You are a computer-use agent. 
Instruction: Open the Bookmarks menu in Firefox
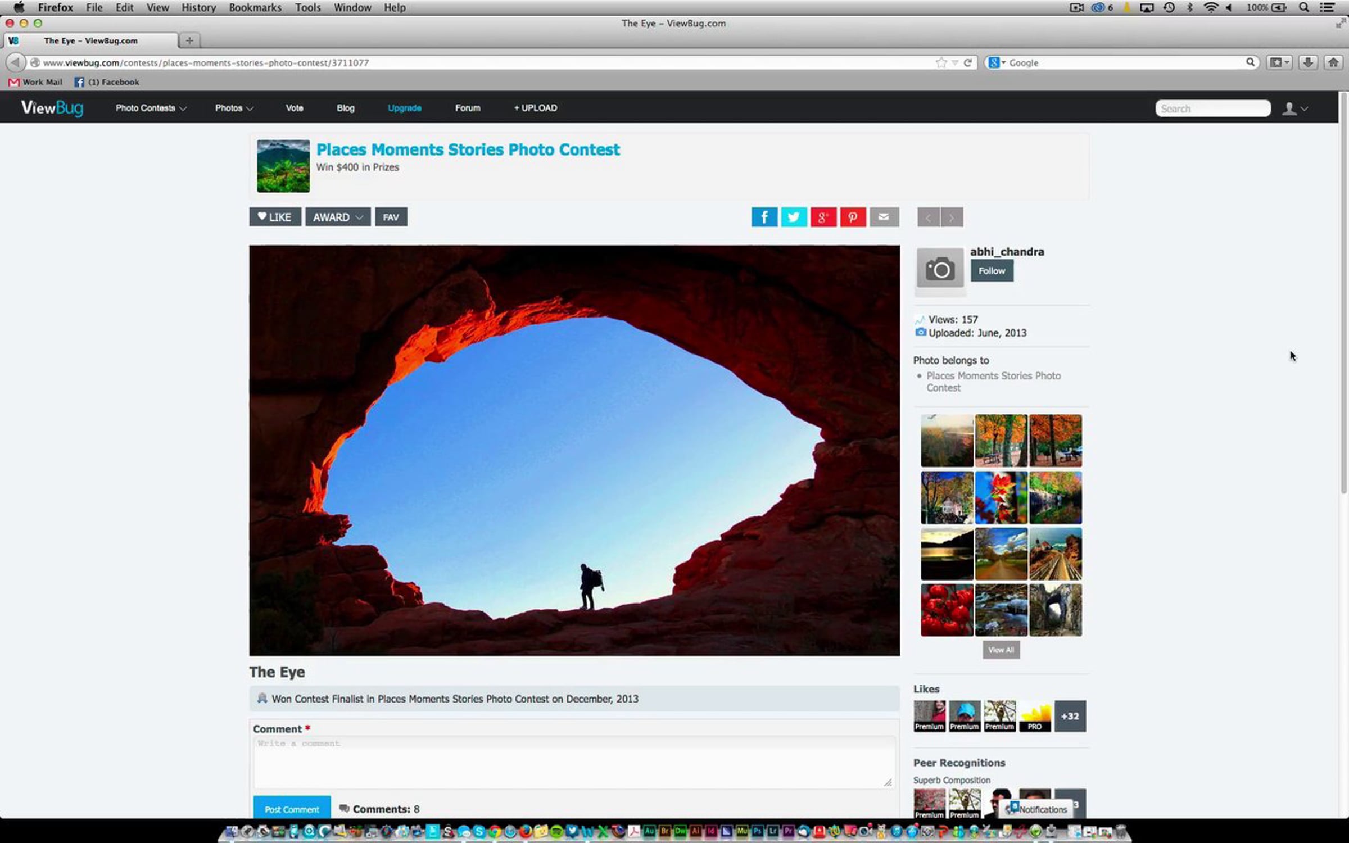click(255, 7)
